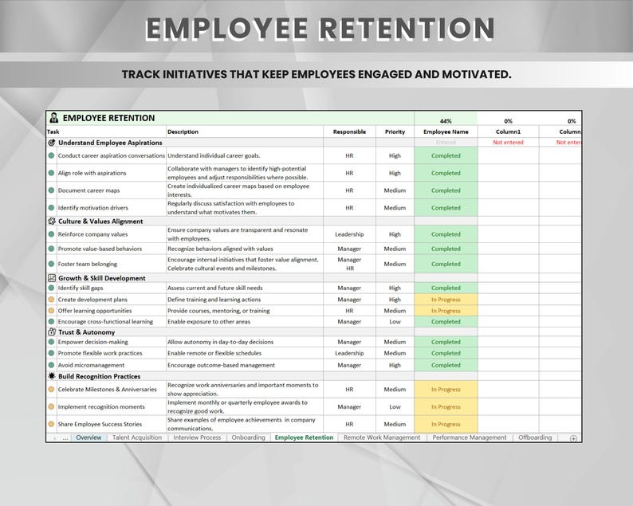Open status dropdown cell for Create development plans
Viewport: 633px width, 506px height.
446,300
